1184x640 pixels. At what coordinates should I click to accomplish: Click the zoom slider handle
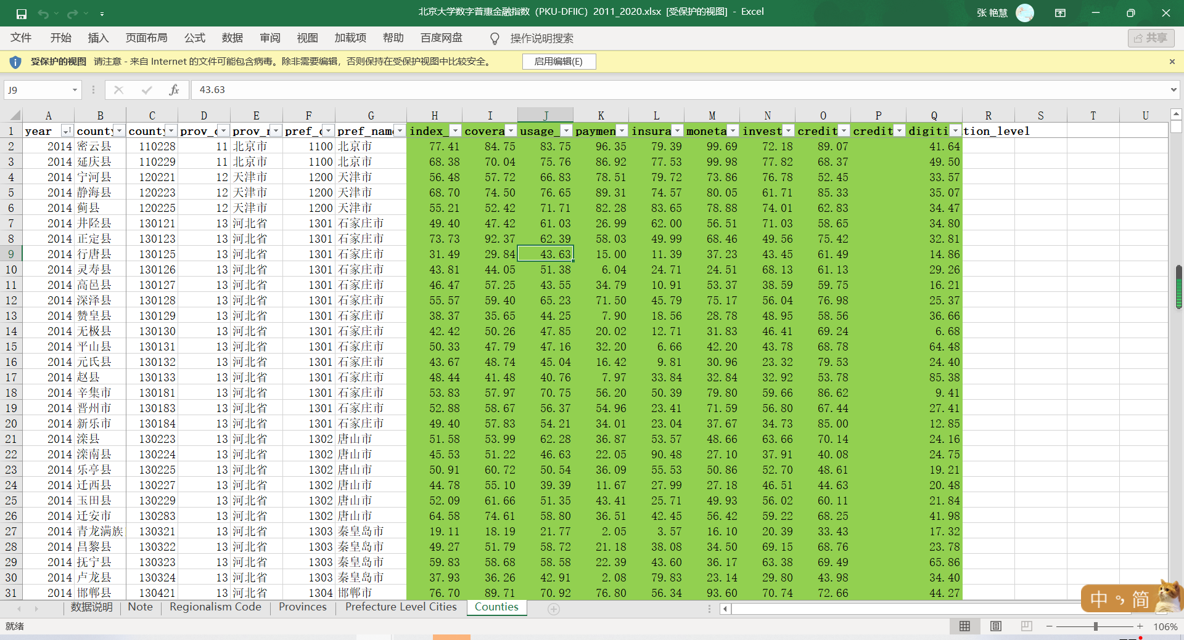[x=1095, y=626]
